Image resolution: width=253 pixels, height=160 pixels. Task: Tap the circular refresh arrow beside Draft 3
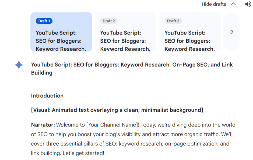tap(231, 32)
